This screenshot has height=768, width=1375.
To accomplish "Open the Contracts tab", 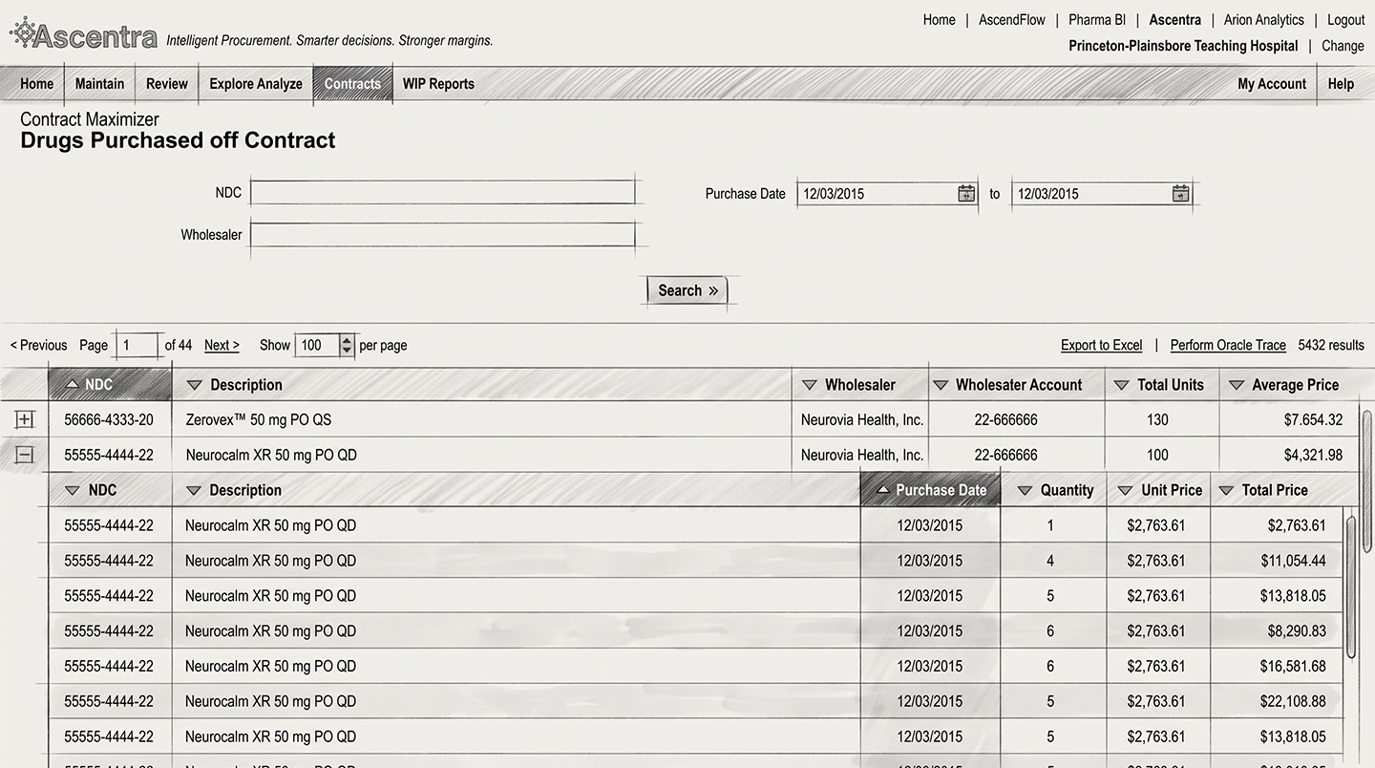I will (x=352, y=84).
